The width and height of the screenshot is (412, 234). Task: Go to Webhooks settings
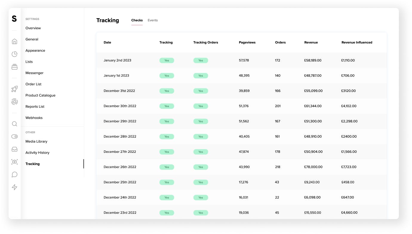(34, 118)
